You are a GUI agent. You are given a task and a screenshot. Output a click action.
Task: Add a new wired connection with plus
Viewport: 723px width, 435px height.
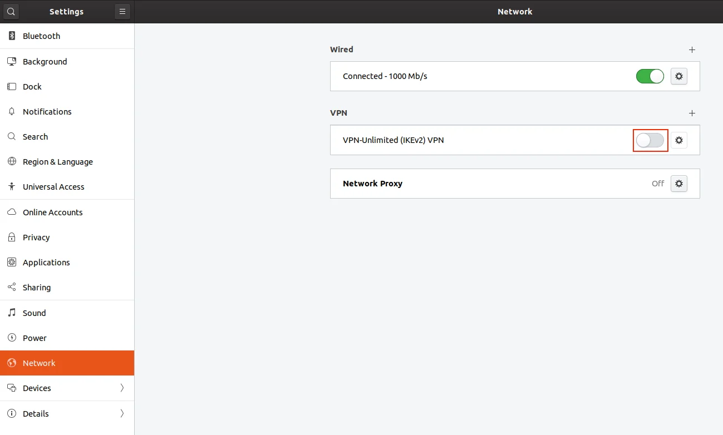[692, 50]
